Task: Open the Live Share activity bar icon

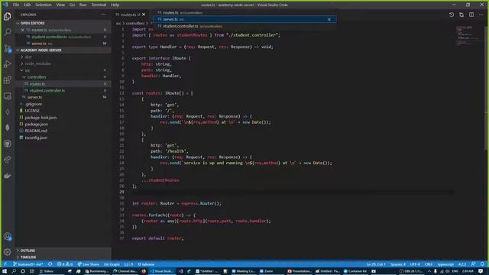Action: click(x=8, y=160)
